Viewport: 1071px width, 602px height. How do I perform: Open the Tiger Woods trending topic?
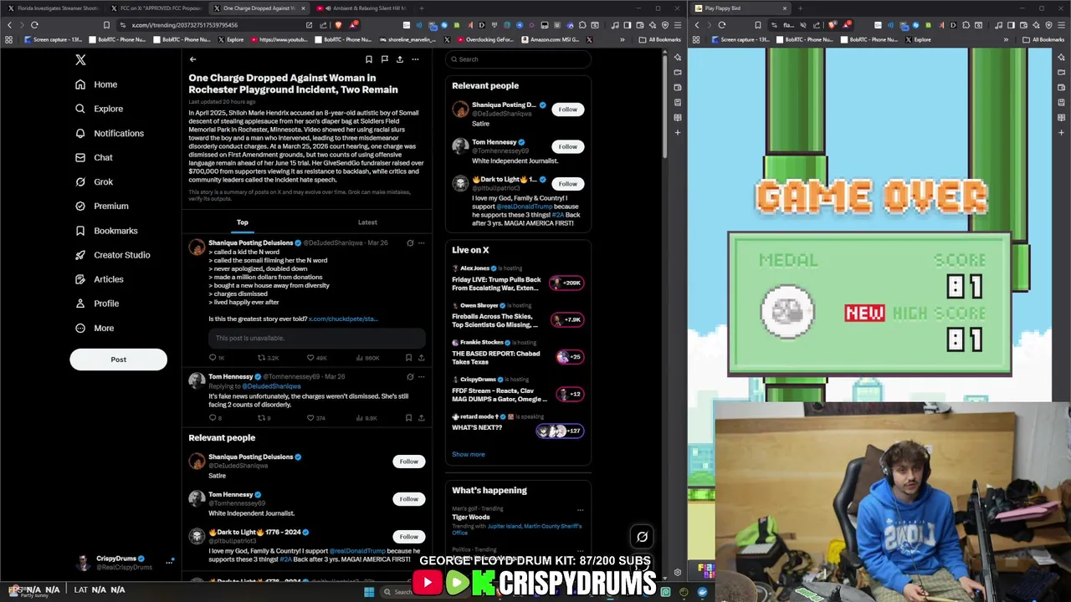[x=471, y=518]
